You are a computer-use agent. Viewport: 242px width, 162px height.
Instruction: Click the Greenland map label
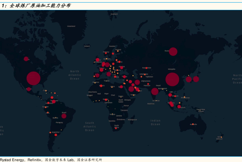pyautogui.click(x=71, y=26)
